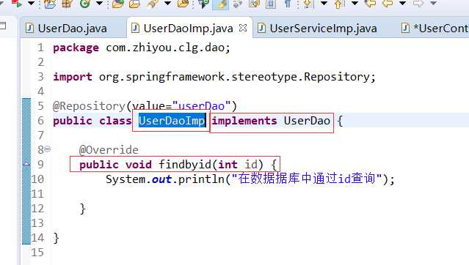469x265 pixels.
Task: Toggle Block Selection Mode icon
Action: point(271,4)
